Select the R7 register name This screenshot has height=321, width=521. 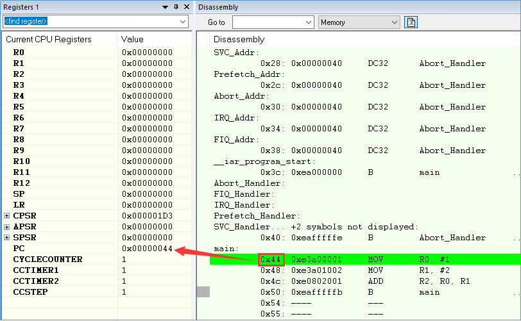(x=19, y=129)
